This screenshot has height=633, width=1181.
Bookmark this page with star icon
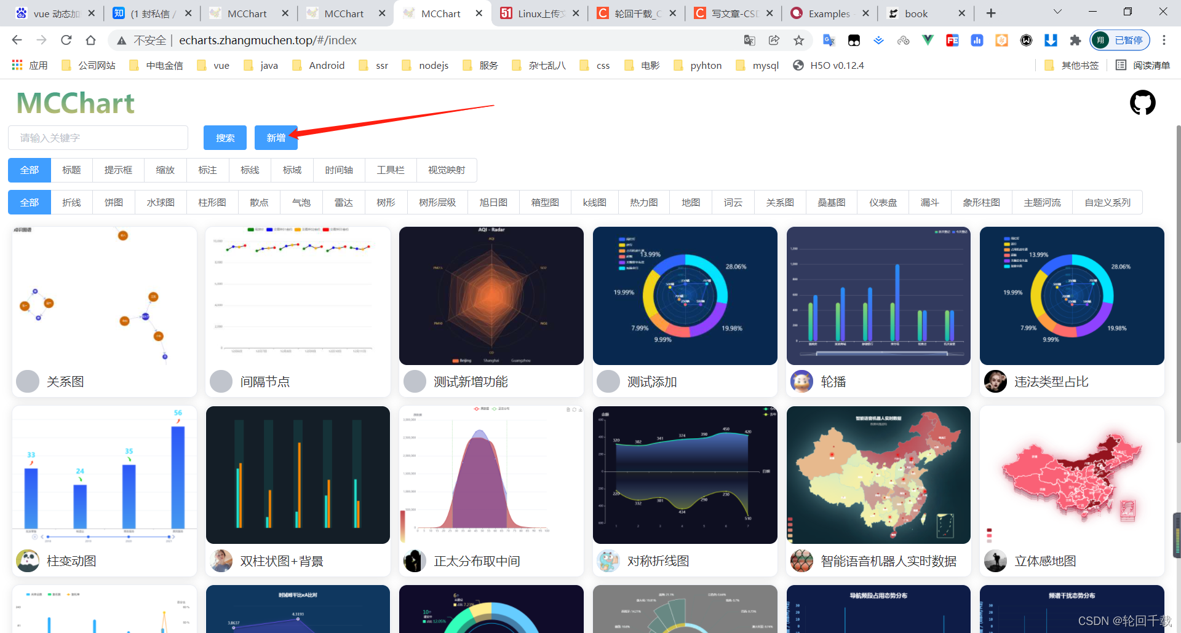point(798,40)
